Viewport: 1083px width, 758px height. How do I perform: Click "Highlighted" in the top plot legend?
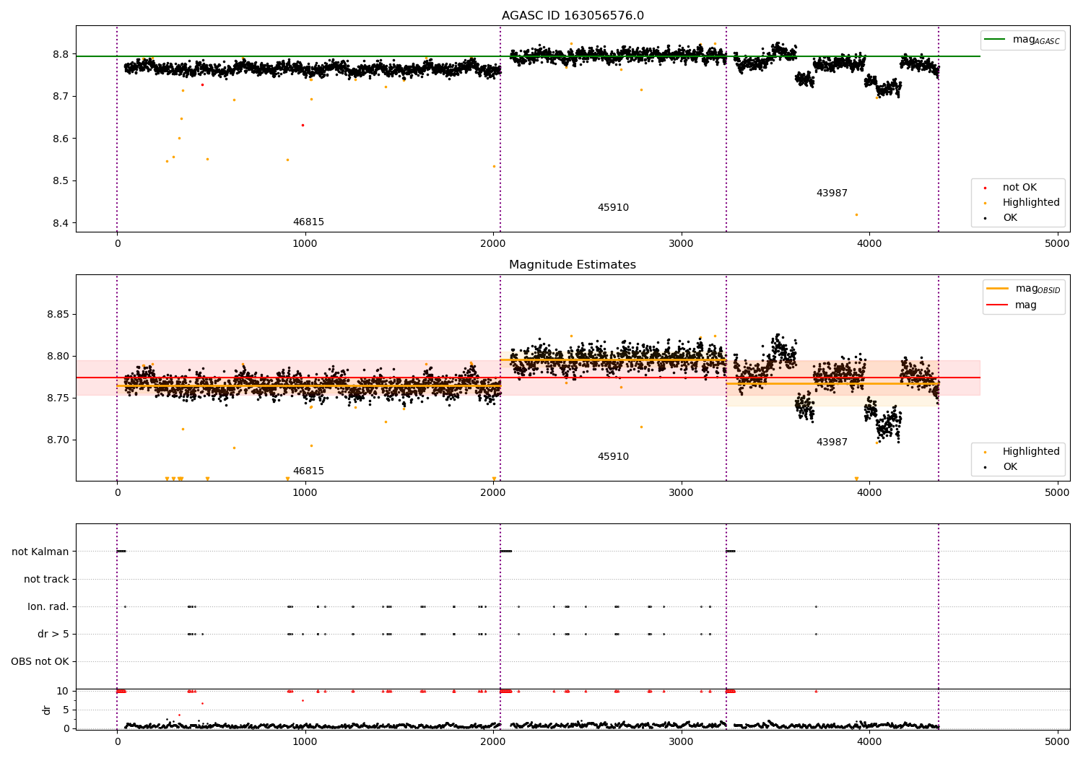(x=1031, y=203)
